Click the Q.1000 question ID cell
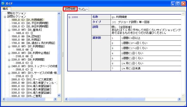Viewport: 187px width, 107px height. pos(80,43)
